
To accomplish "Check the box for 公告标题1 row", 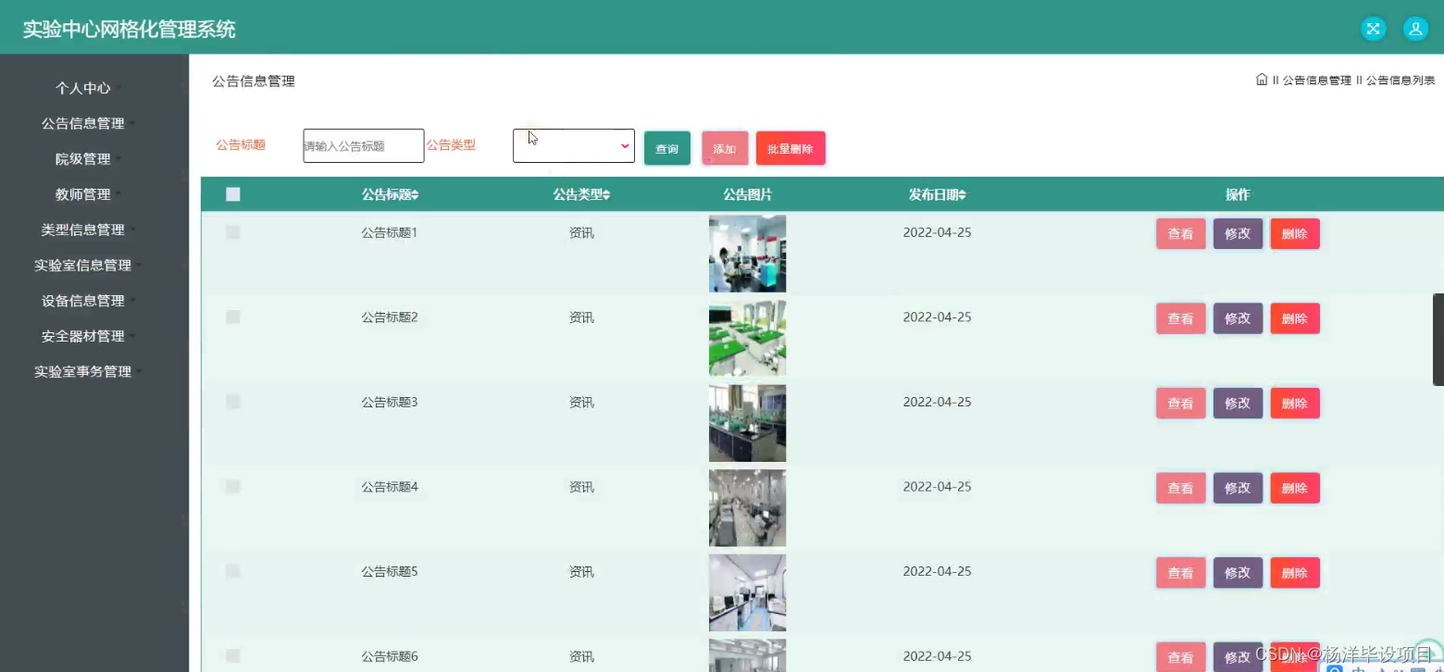I will tap(232, 232).
